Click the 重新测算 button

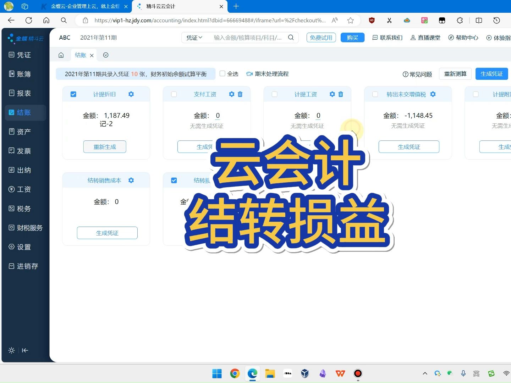(x=455, y=74)
